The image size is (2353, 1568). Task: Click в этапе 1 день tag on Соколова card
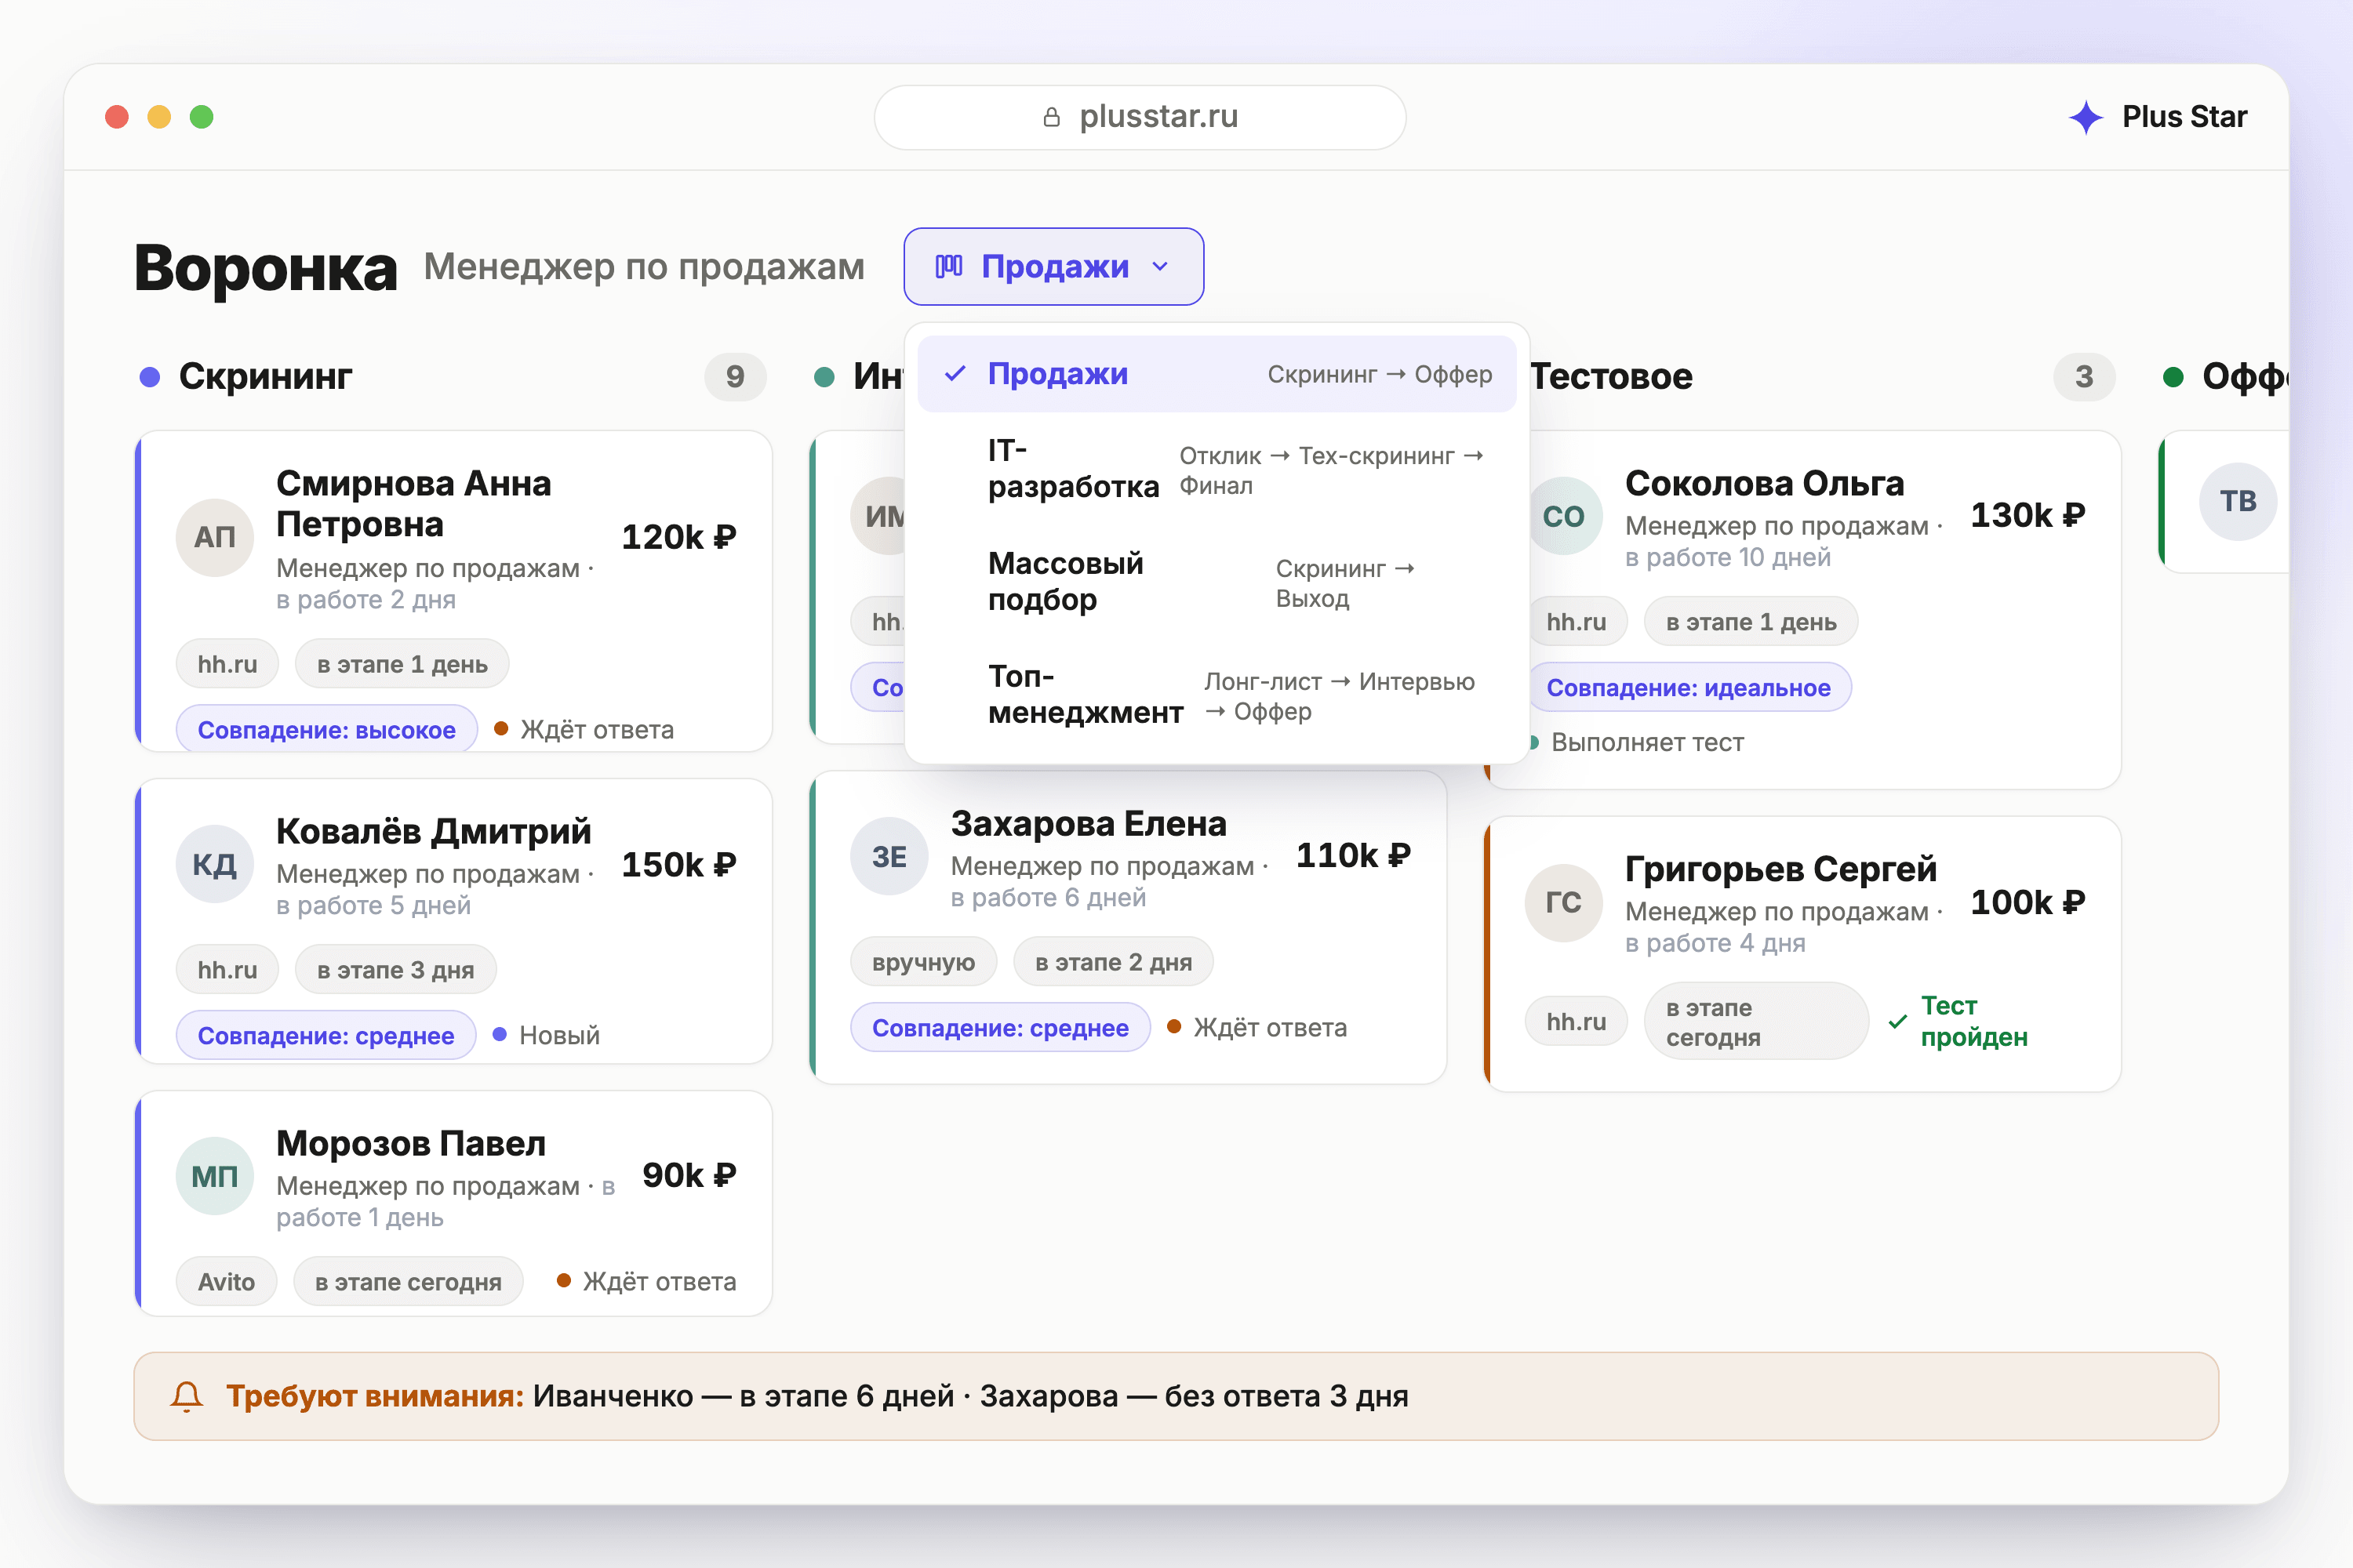click(1751, 622)
